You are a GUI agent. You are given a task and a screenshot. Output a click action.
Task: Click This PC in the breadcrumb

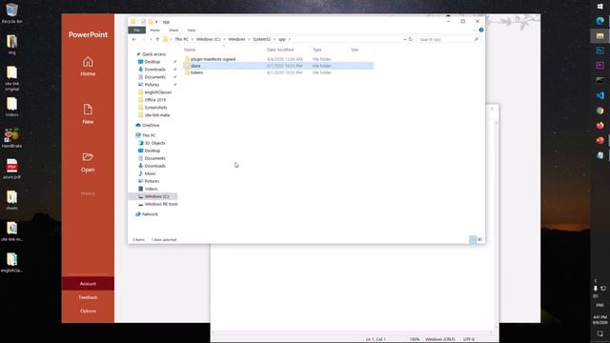tap(181, 39)
